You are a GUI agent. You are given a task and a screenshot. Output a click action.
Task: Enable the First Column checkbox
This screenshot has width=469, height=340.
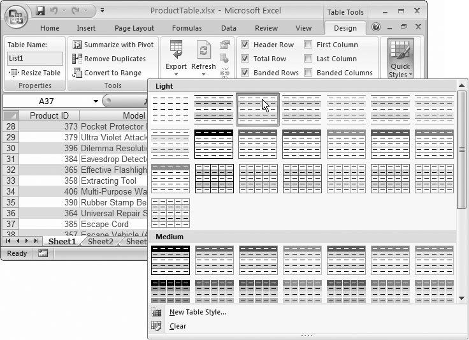click(308, 45)
